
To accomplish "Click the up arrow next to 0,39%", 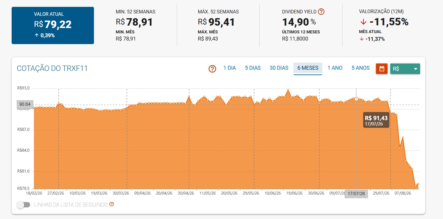I will (x=37, y=35).
